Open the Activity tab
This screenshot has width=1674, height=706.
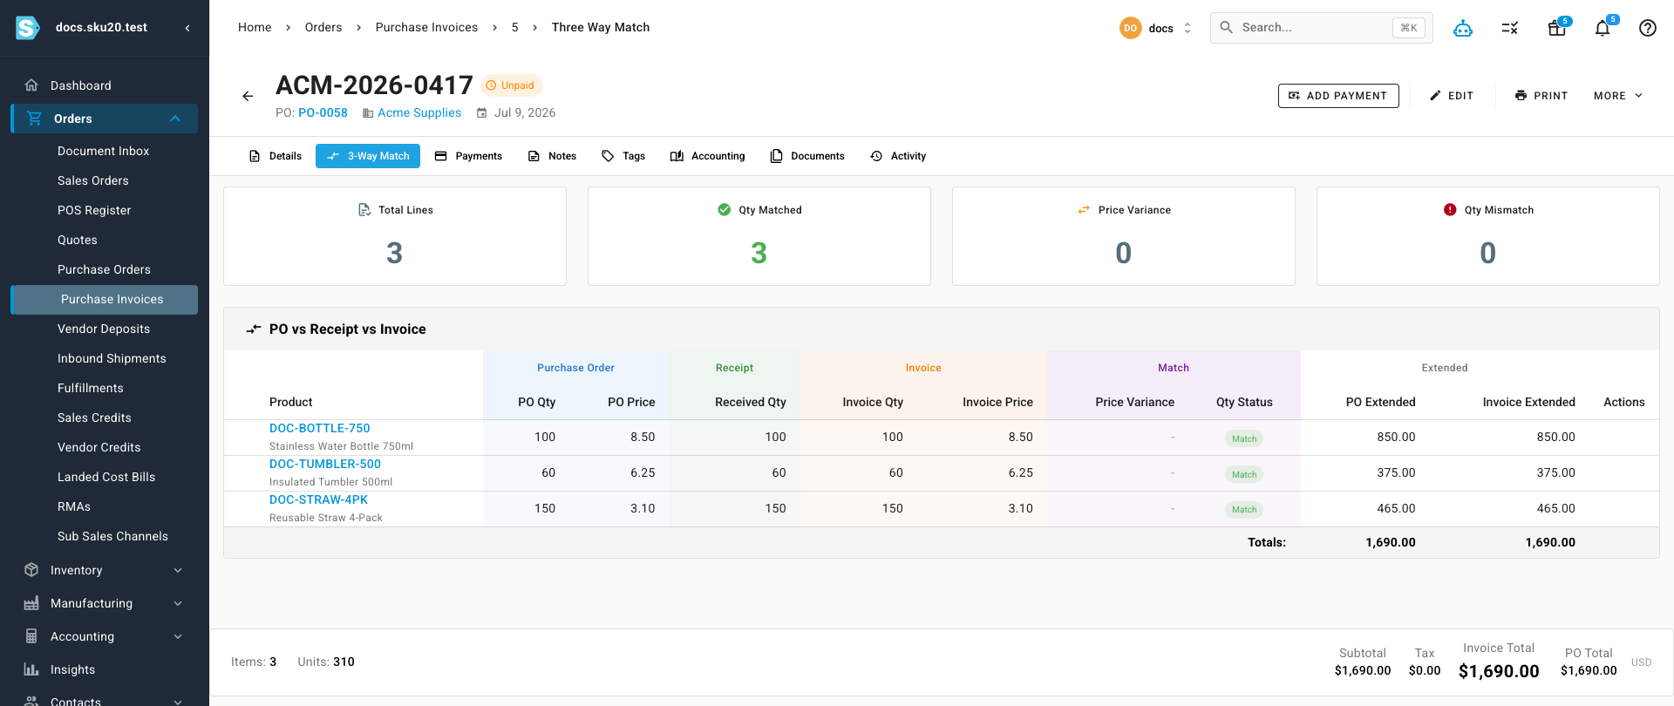coord(898,156)
